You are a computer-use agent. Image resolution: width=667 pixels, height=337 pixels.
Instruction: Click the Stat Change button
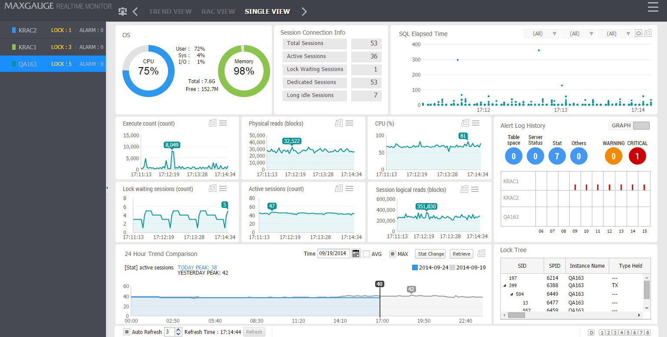point(431,254)
